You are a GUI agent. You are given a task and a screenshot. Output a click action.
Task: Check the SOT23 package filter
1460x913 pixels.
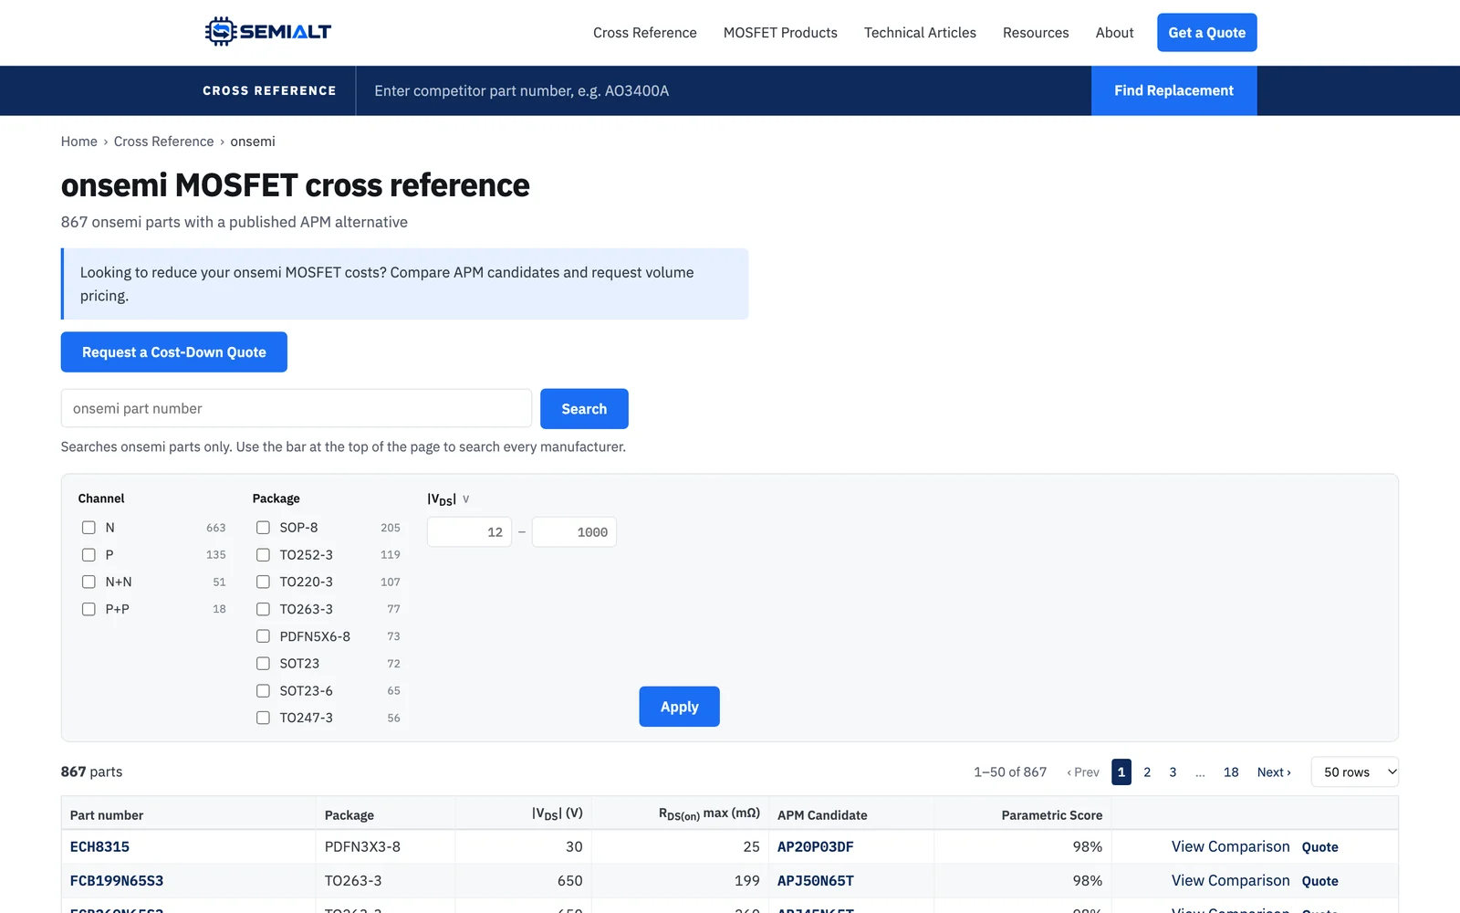click(263, 664)
